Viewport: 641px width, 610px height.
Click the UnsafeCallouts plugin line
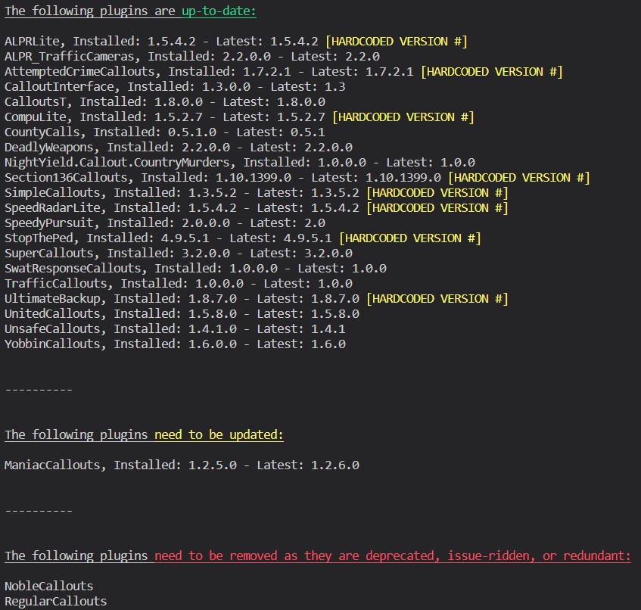coord(175,328)
